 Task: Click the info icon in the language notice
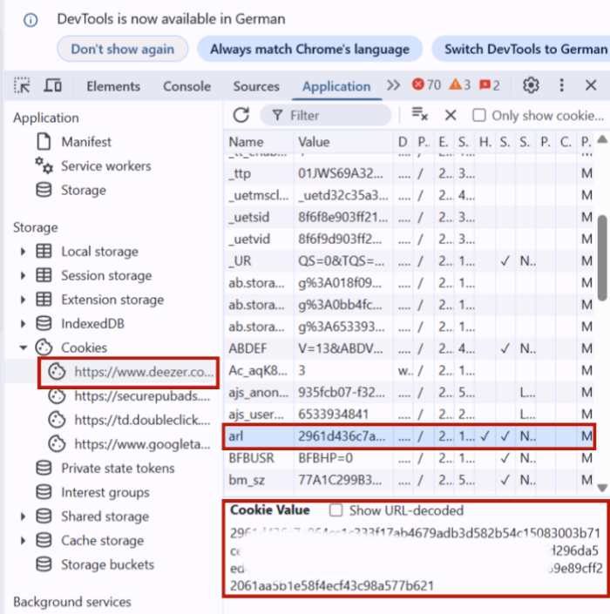[x=30, y=19]
